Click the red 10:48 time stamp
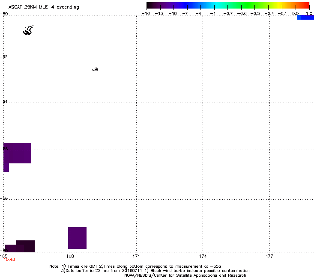This screenshot has width=317, height=278. click(x=9, y=260)
